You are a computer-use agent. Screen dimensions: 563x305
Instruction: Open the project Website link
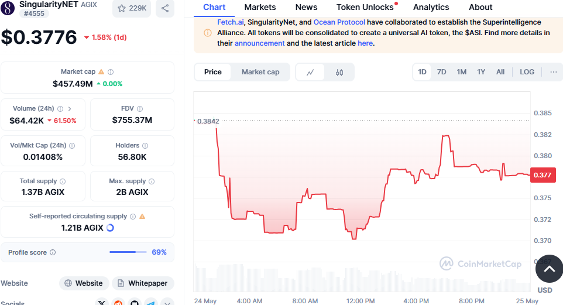click(x=84, y=283)
